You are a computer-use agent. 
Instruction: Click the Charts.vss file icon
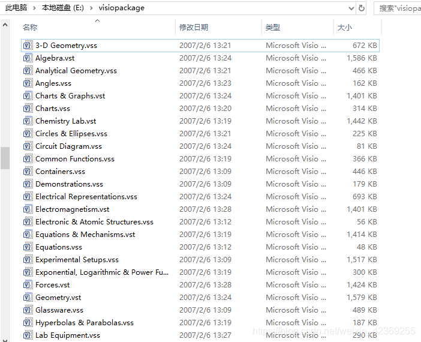point(28,109)
